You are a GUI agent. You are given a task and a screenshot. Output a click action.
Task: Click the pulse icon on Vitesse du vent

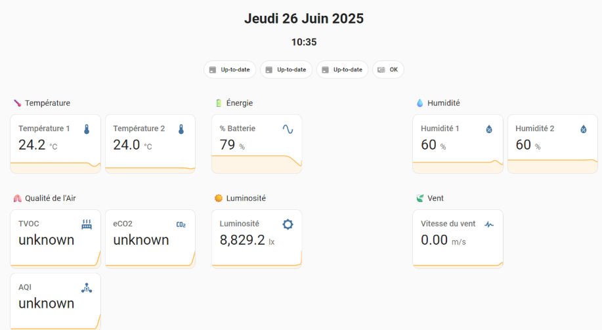[489, 224]
